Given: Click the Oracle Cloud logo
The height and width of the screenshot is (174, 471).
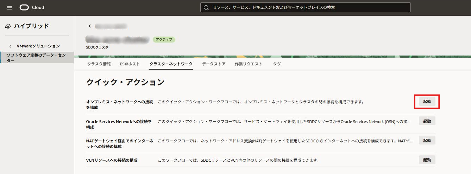Looking at the screenshot, I should point(32,8).
